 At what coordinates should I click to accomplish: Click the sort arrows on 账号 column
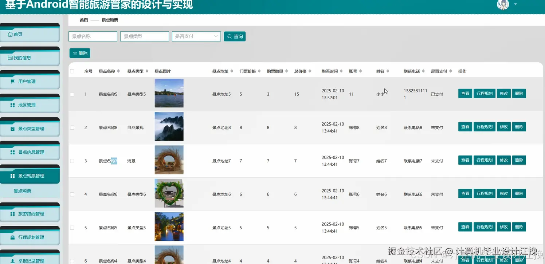360,71
